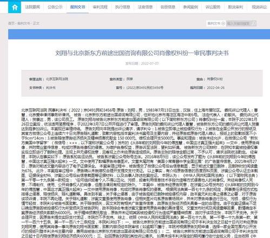Screen dimensions: 270x238
Task: Click the 发布日期 2022-07-07 text
Action: 142,63
